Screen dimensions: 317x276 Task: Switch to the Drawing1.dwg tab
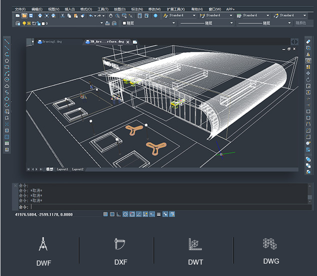51,42
